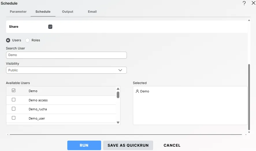Image resolution: width=256 pixels, height=151 pixels.
Task: Click main panel scroll-down arrow
Action: (x=249, y=132)
